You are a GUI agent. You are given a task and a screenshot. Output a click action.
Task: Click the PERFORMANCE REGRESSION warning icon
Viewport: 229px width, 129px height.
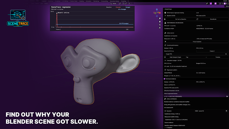pyautogui.click(x=165, y=23)
